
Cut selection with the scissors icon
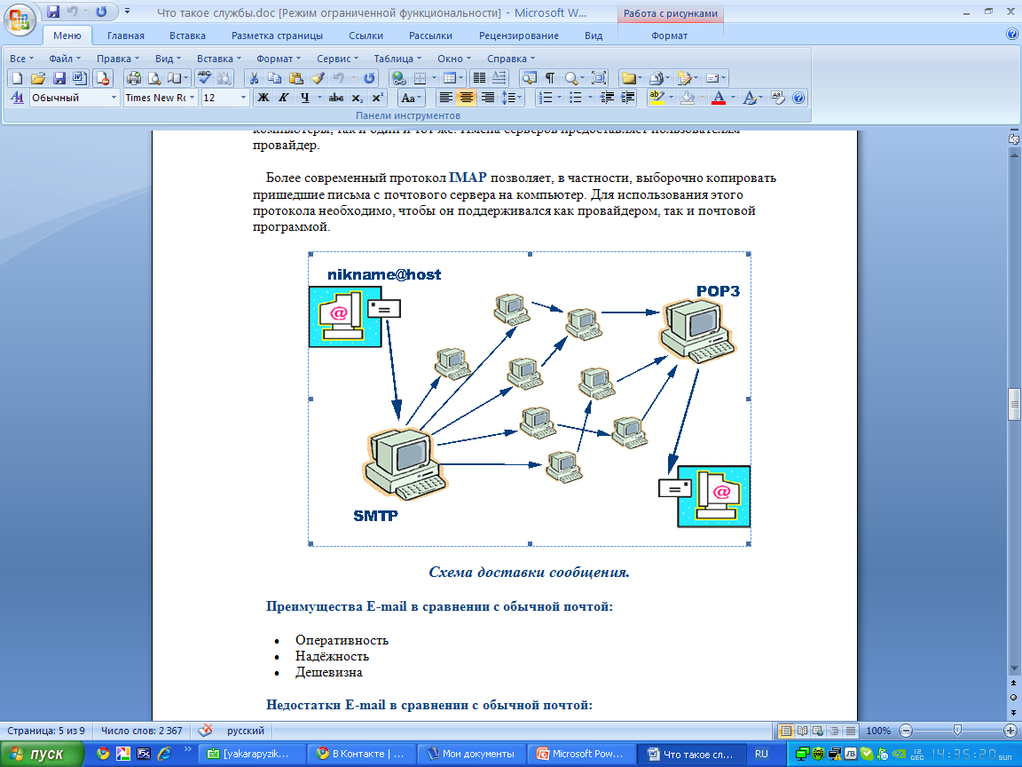(x=255, y=78)
